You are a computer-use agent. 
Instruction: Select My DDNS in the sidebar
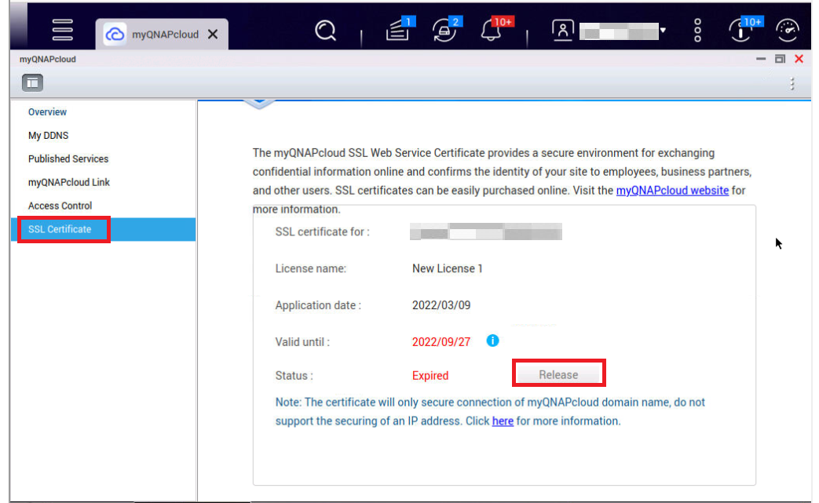point(49,136)
